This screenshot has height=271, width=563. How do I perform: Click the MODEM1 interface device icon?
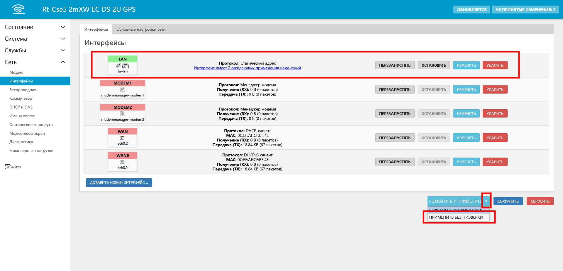coord(123,90)
